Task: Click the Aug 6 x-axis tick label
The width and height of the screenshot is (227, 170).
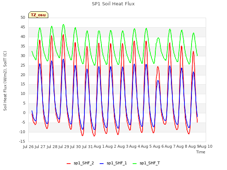Action: [x=158, y=146]
